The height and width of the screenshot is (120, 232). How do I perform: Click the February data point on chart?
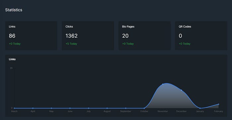(218, 104)
